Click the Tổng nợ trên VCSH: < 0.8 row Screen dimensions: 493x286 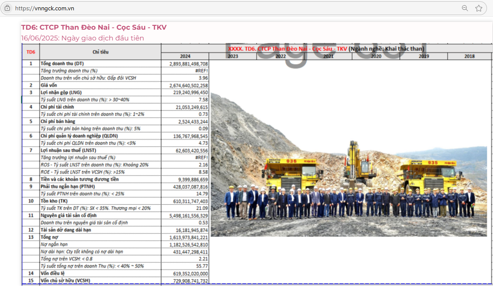(66, 258)
